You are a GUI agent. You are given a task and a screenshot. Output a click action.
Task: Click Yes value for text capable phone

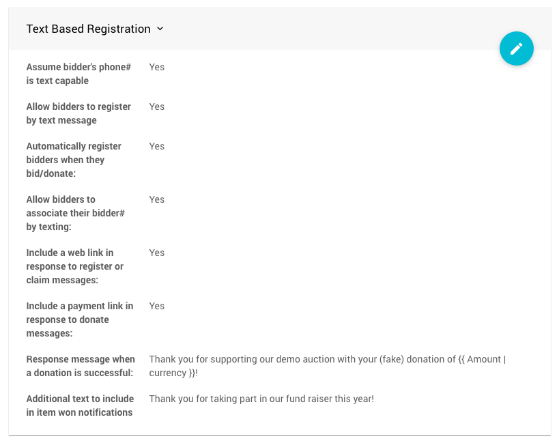(x=157, y=67)
